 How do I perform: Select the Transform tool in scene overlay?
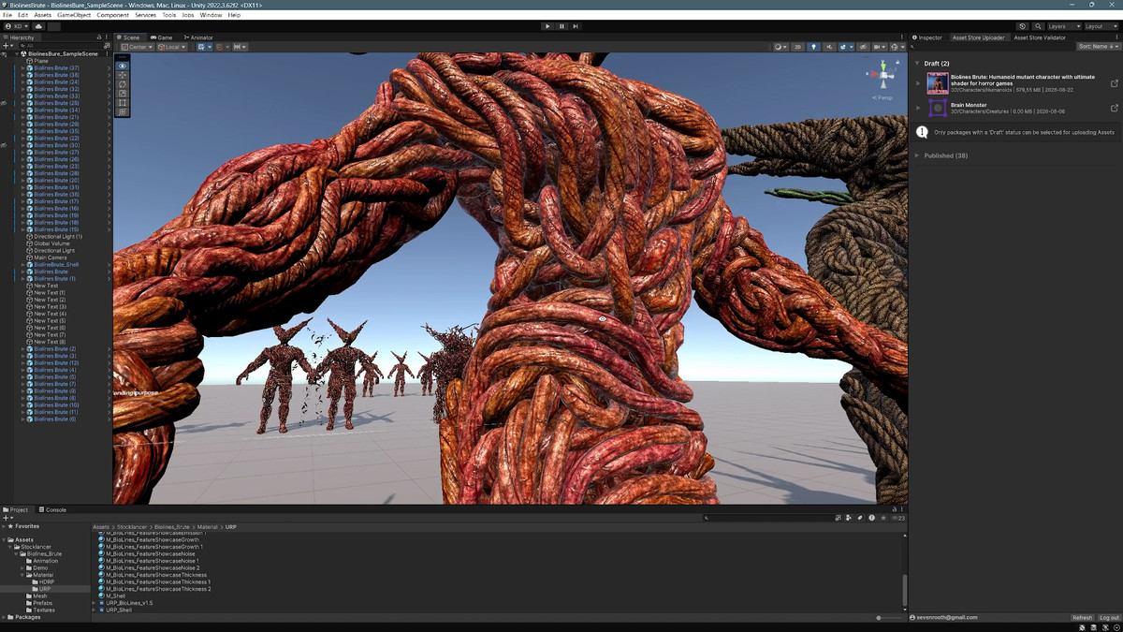tap(123, 111)
